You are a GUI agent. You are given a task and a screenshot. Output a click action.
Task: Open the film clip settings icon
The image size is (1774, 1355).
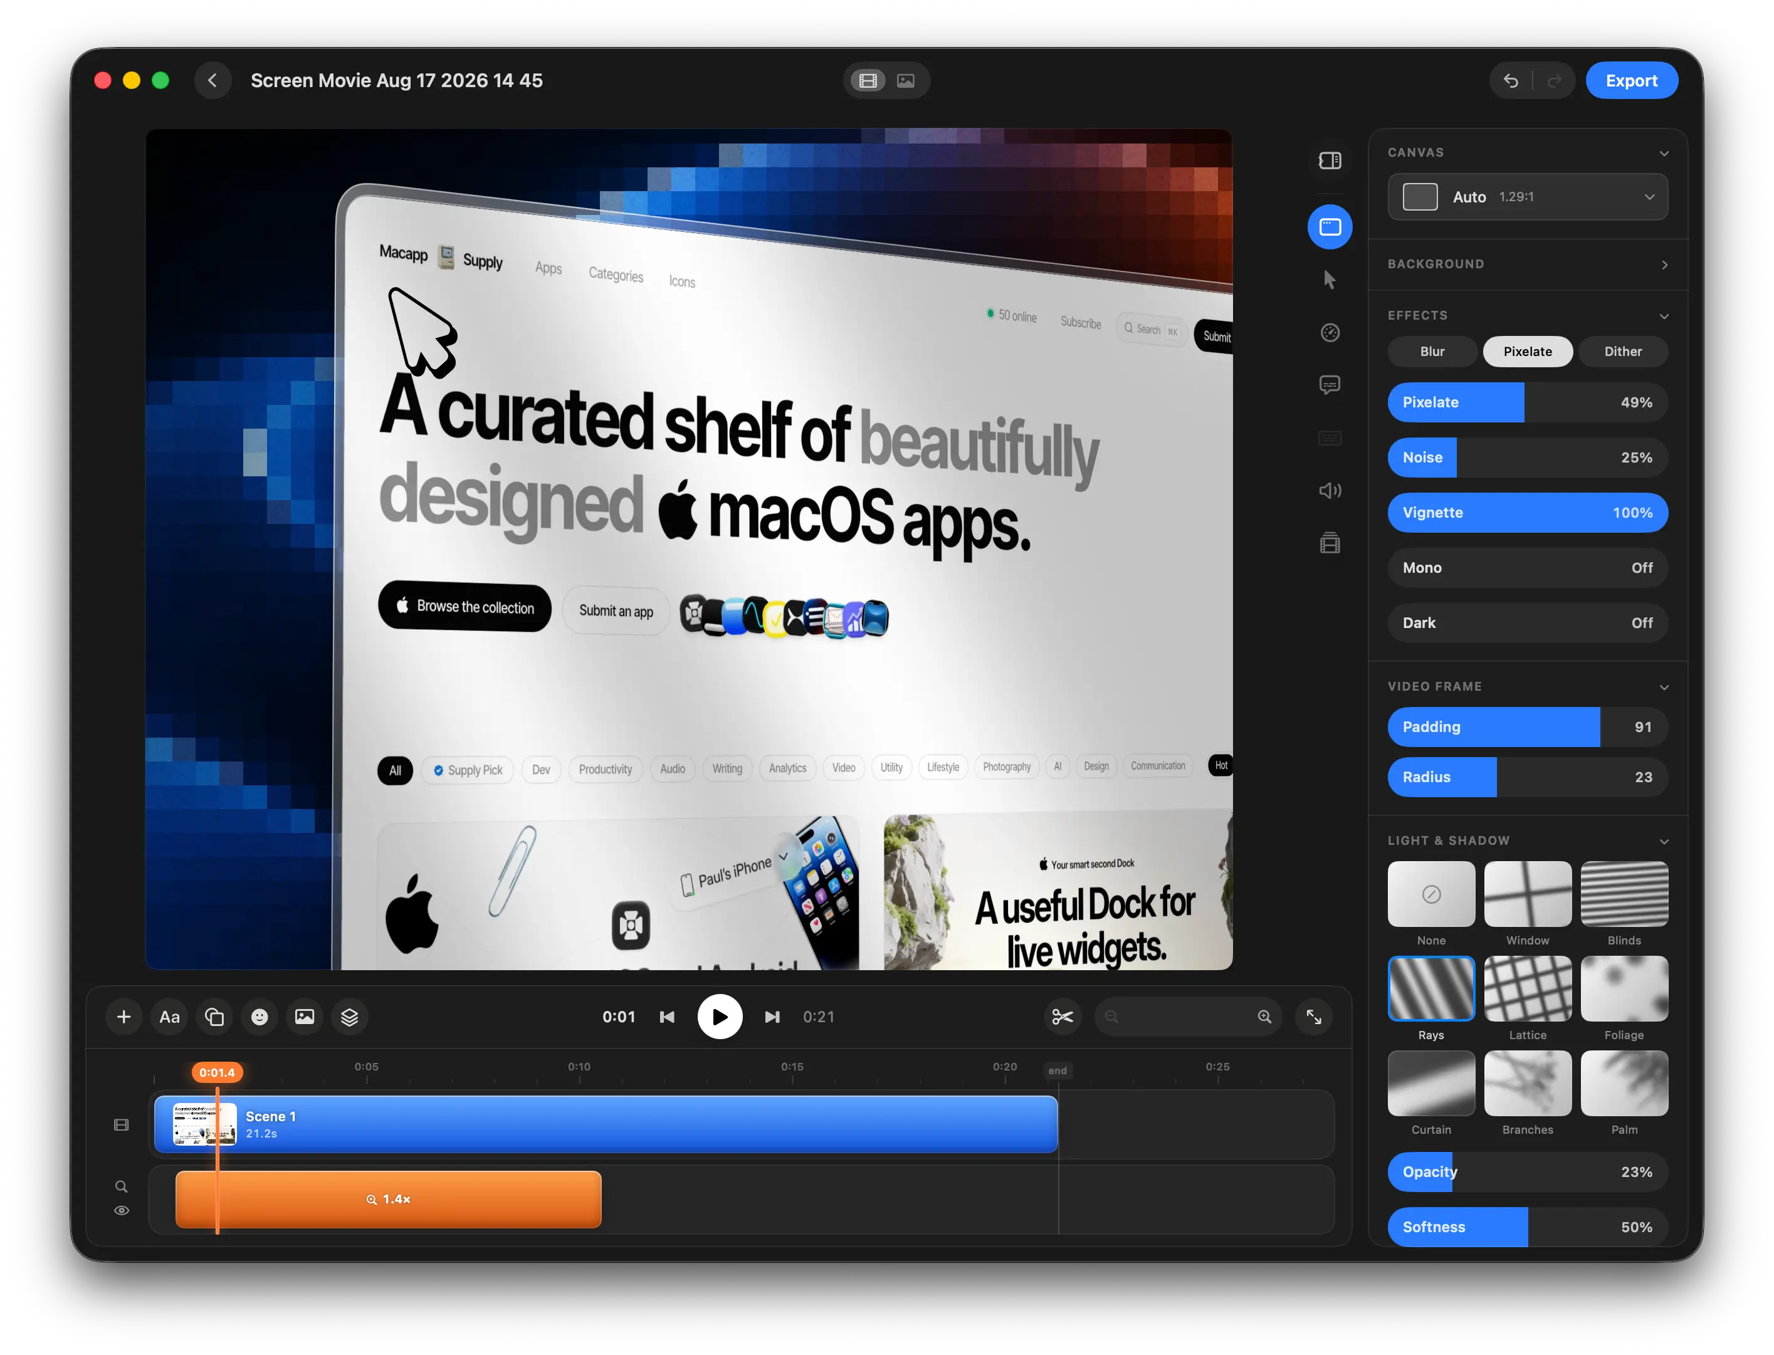click(1330, 543)
